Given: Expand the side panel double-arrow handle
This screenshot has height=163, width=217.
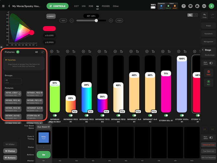Looking at the screenshot, I should pyautogui.click(x=1, y=47).
